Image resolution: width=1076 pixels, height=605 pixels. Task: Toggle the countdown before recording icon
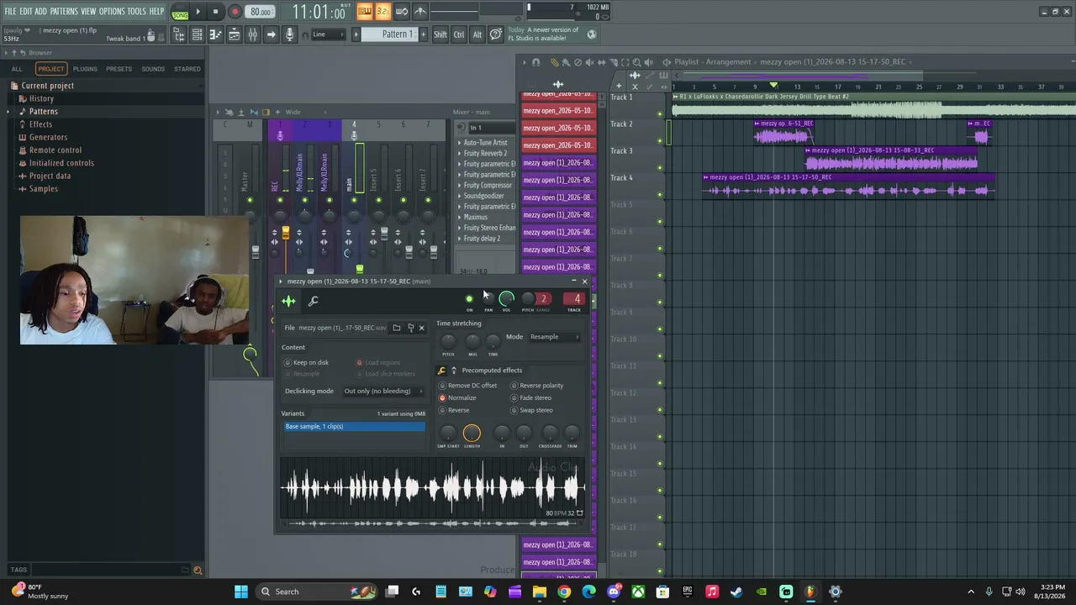(x=383, y=12)
